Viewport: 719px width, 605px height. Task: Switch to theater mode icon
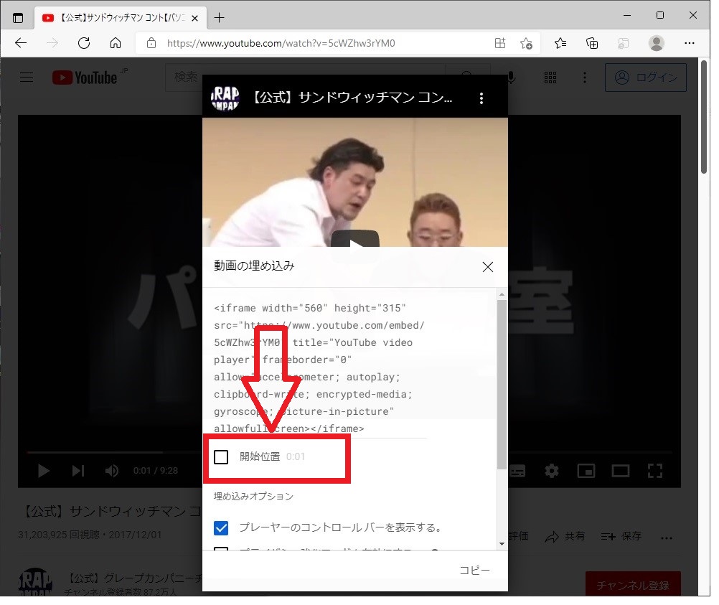621,471
